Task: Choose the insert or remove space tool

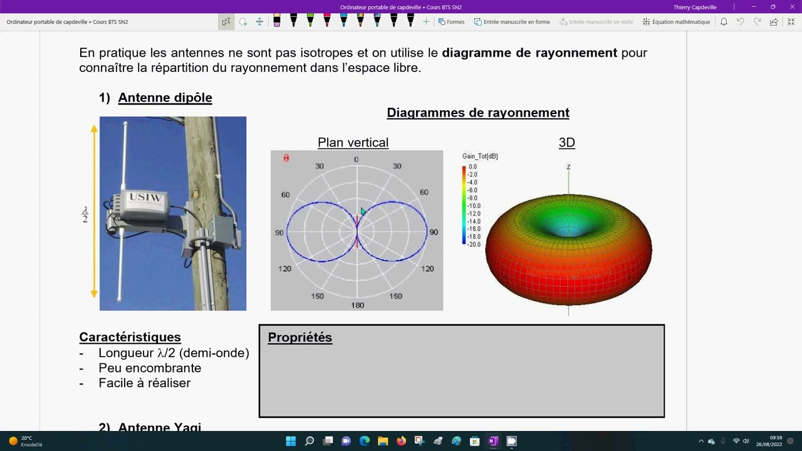Action: pos(259,21)
